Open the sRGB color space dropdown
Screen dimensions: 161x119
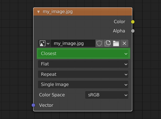(107, 95)
